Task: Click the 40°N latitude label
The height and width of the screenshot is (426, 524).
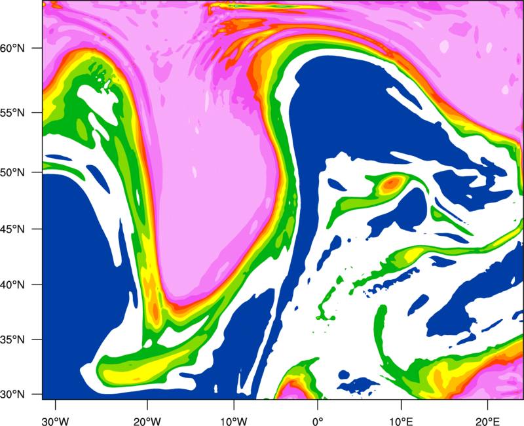Action: (12, 285)
